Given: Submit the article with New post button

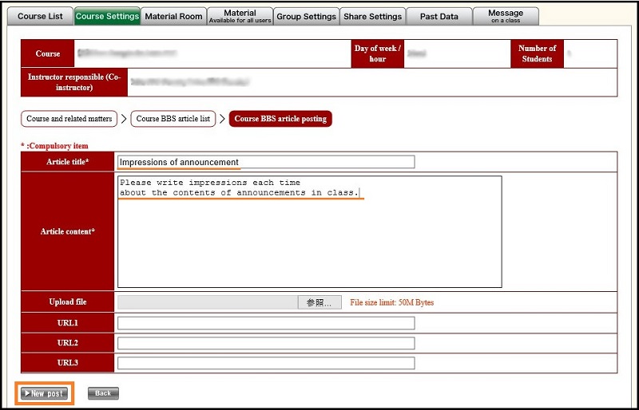Looking at the screenshot, I should (x=46, y=393).
